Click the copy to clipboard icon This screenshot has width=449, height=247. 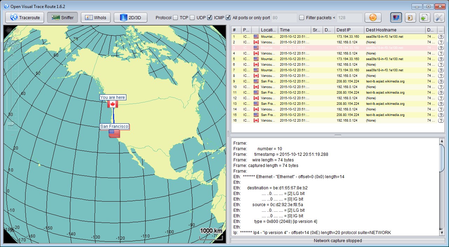point(411,17)
